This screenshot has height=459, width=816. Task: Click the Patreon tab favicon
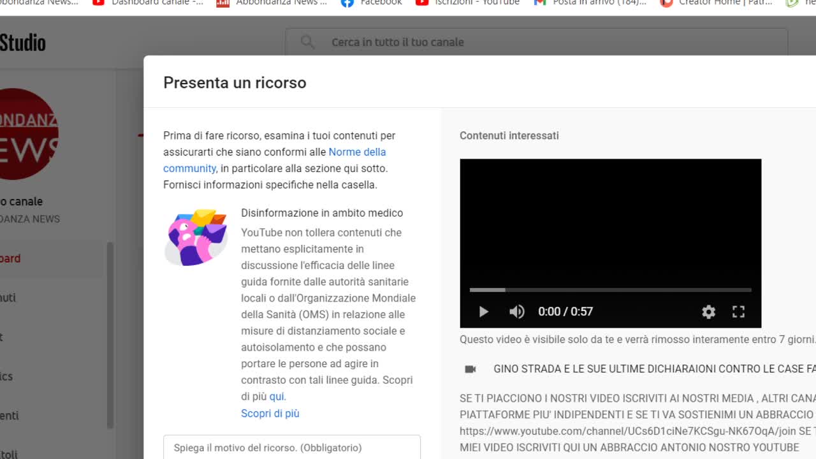pyautogui.click(x=666, y=3)
